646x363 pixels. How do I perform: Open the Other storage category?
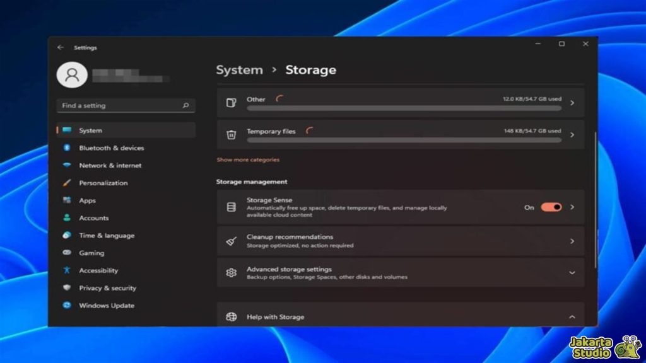pos(401,102)
